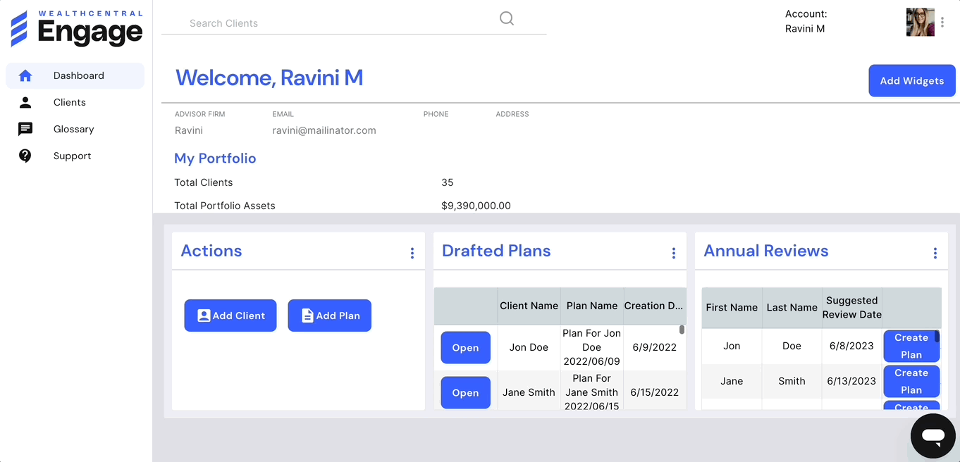Click first name 'Jane' in Annual Reviews

[x=732, y=381]
